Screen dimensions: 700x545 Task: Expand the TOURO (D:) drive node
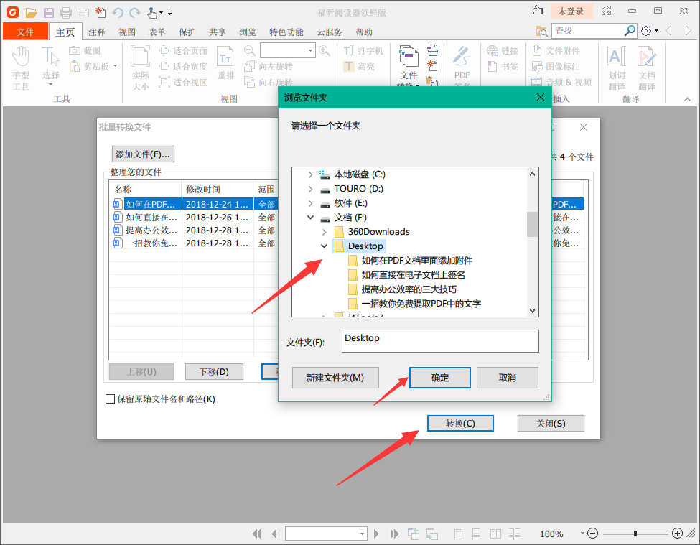[311, 187]
